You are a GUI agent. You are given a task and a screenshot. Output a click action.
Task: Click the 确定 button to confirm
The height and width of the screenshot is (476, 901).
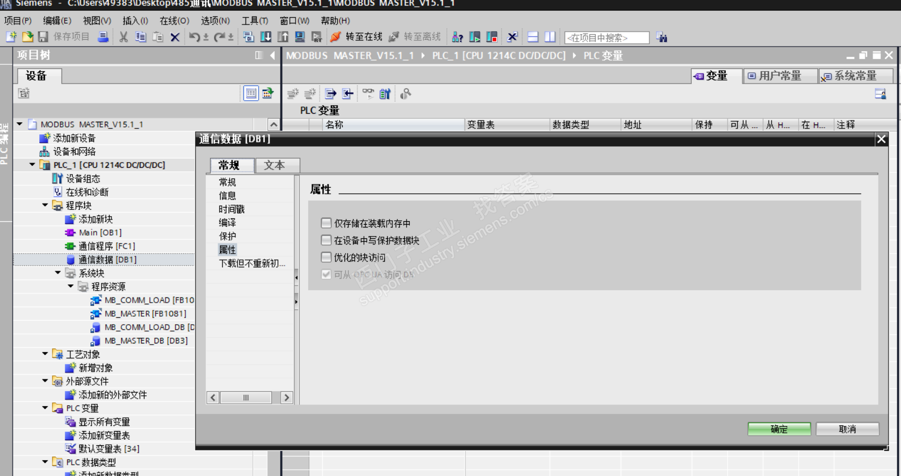tap(779, 429)
